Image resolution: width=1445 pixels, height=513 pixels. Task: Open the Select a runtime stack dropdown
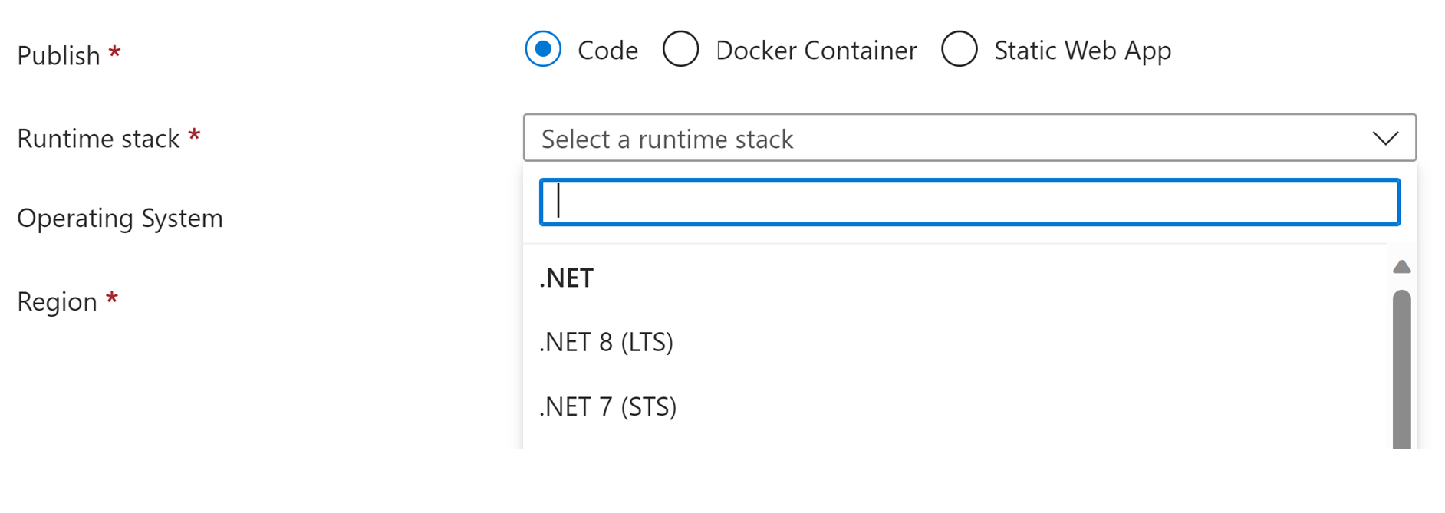coord(969,138)
